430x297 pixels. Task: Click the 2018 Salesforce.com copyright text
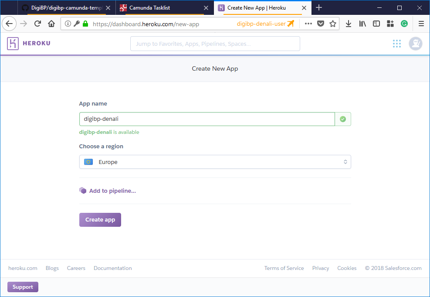[x=393, y=268]
